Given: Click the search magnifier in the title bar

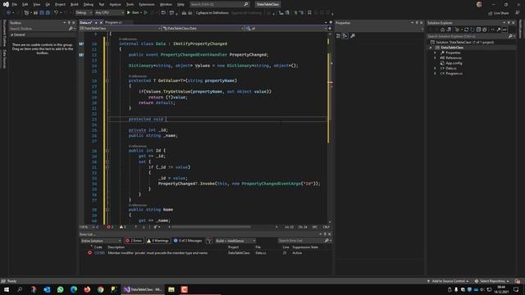Looking at the screenshot, I should (246, 4).
